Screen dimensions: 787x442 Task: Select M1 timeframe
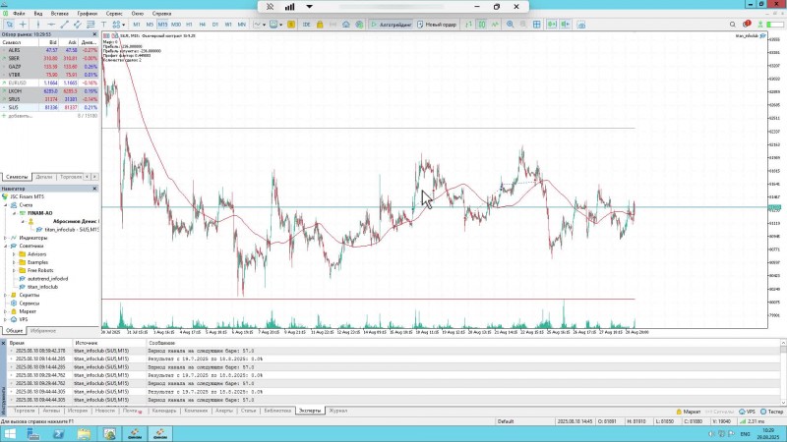click(x=137, y=24)
